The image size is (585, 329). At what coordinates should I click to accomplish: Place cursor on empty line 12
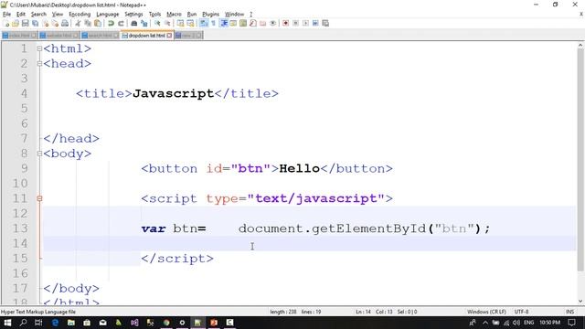click(x=310, y=214)
